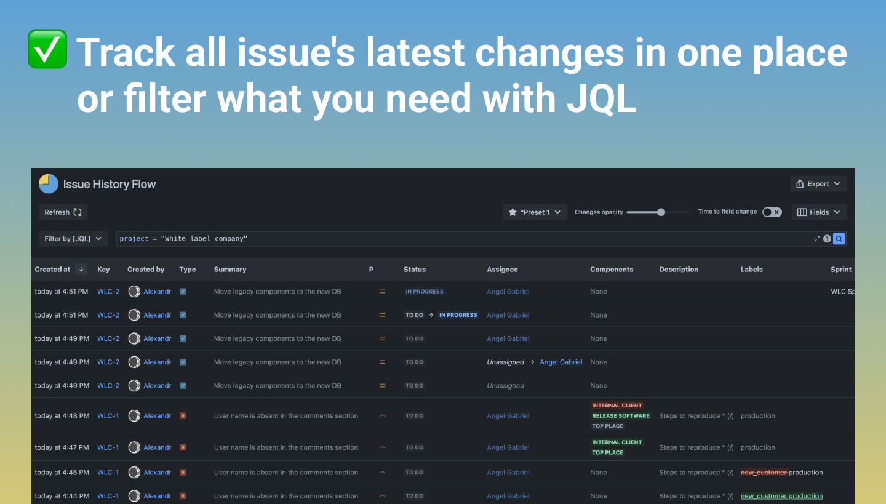The height and width of the screenshot is (504, 886).
Task: Click the underlined 'new_customer production' label
Action: pyautogui.click(x=781, y=496)
